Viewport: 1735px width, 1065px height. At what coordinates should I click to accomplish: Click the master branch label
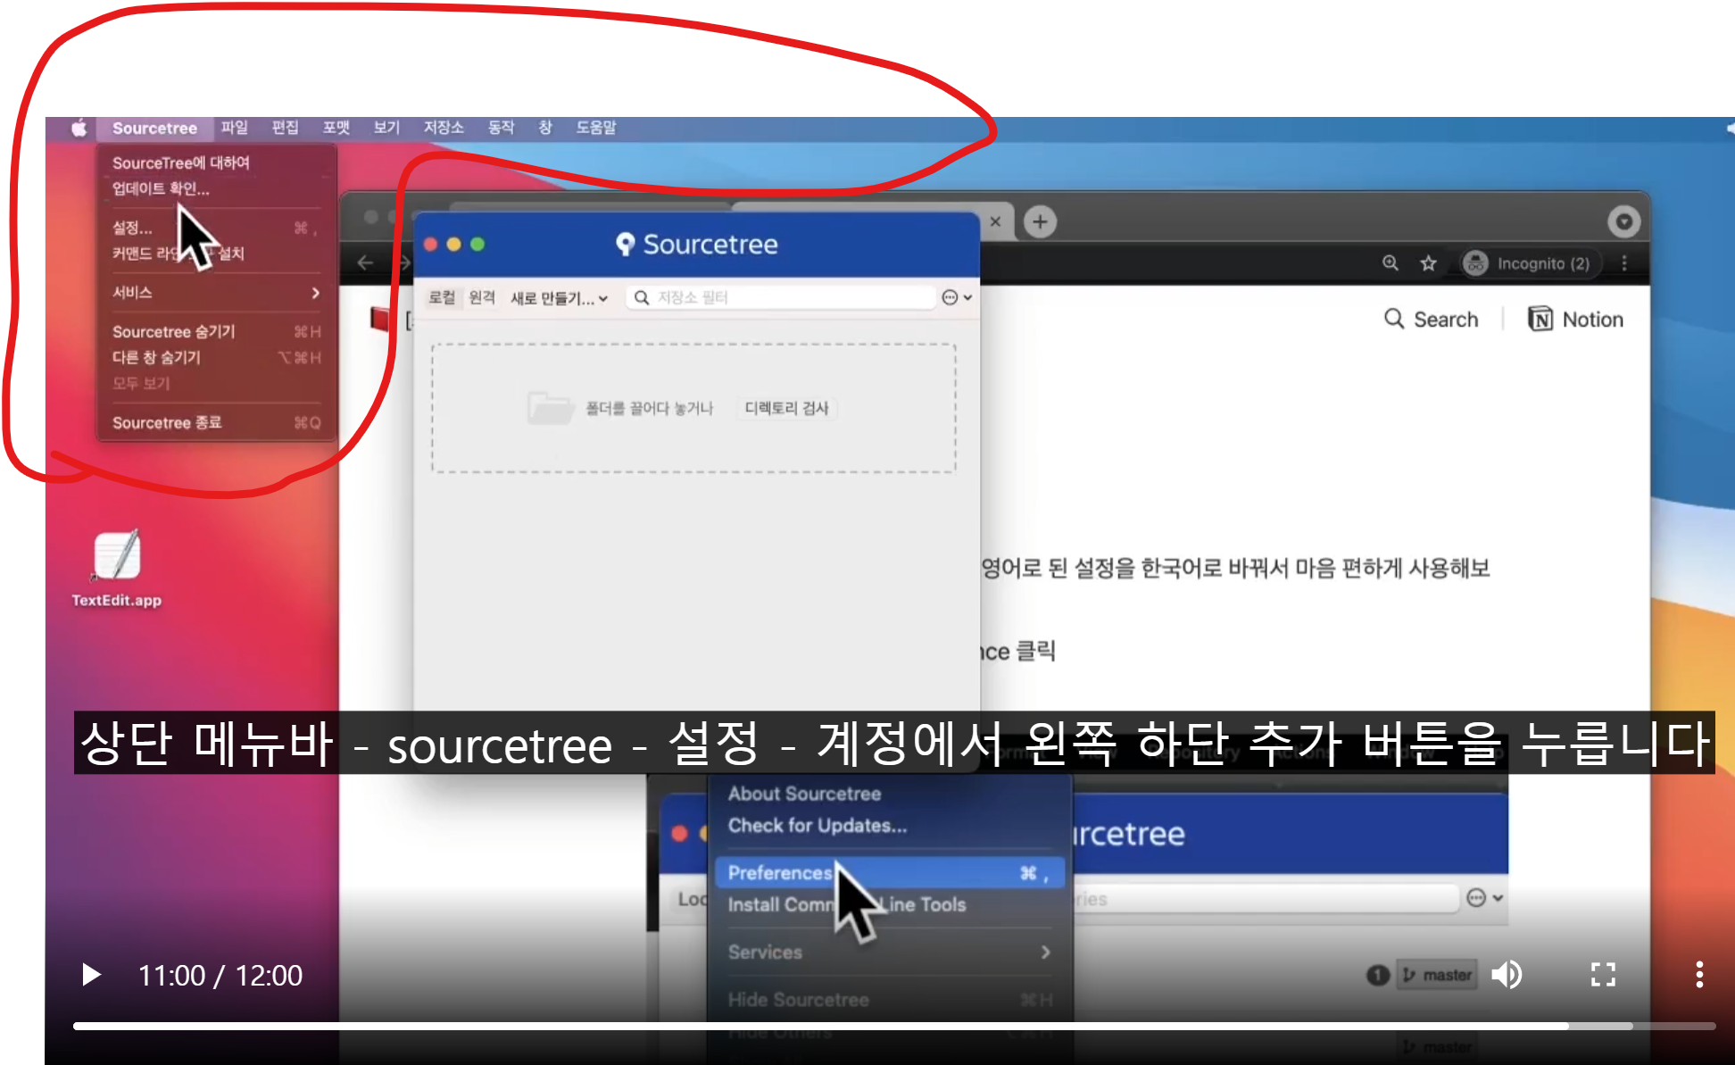click(x=1437, y=975)
